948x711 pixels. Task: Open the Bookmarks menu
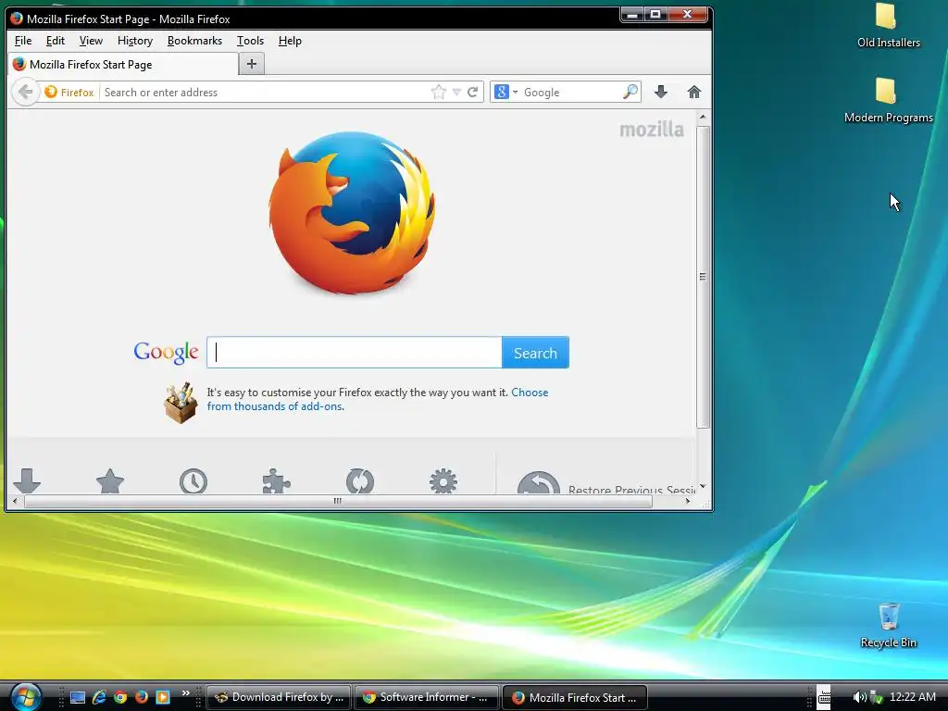pos(194,41)
